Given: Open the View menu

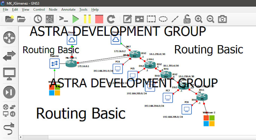Looking at the screenshot, I should point(26,10).
